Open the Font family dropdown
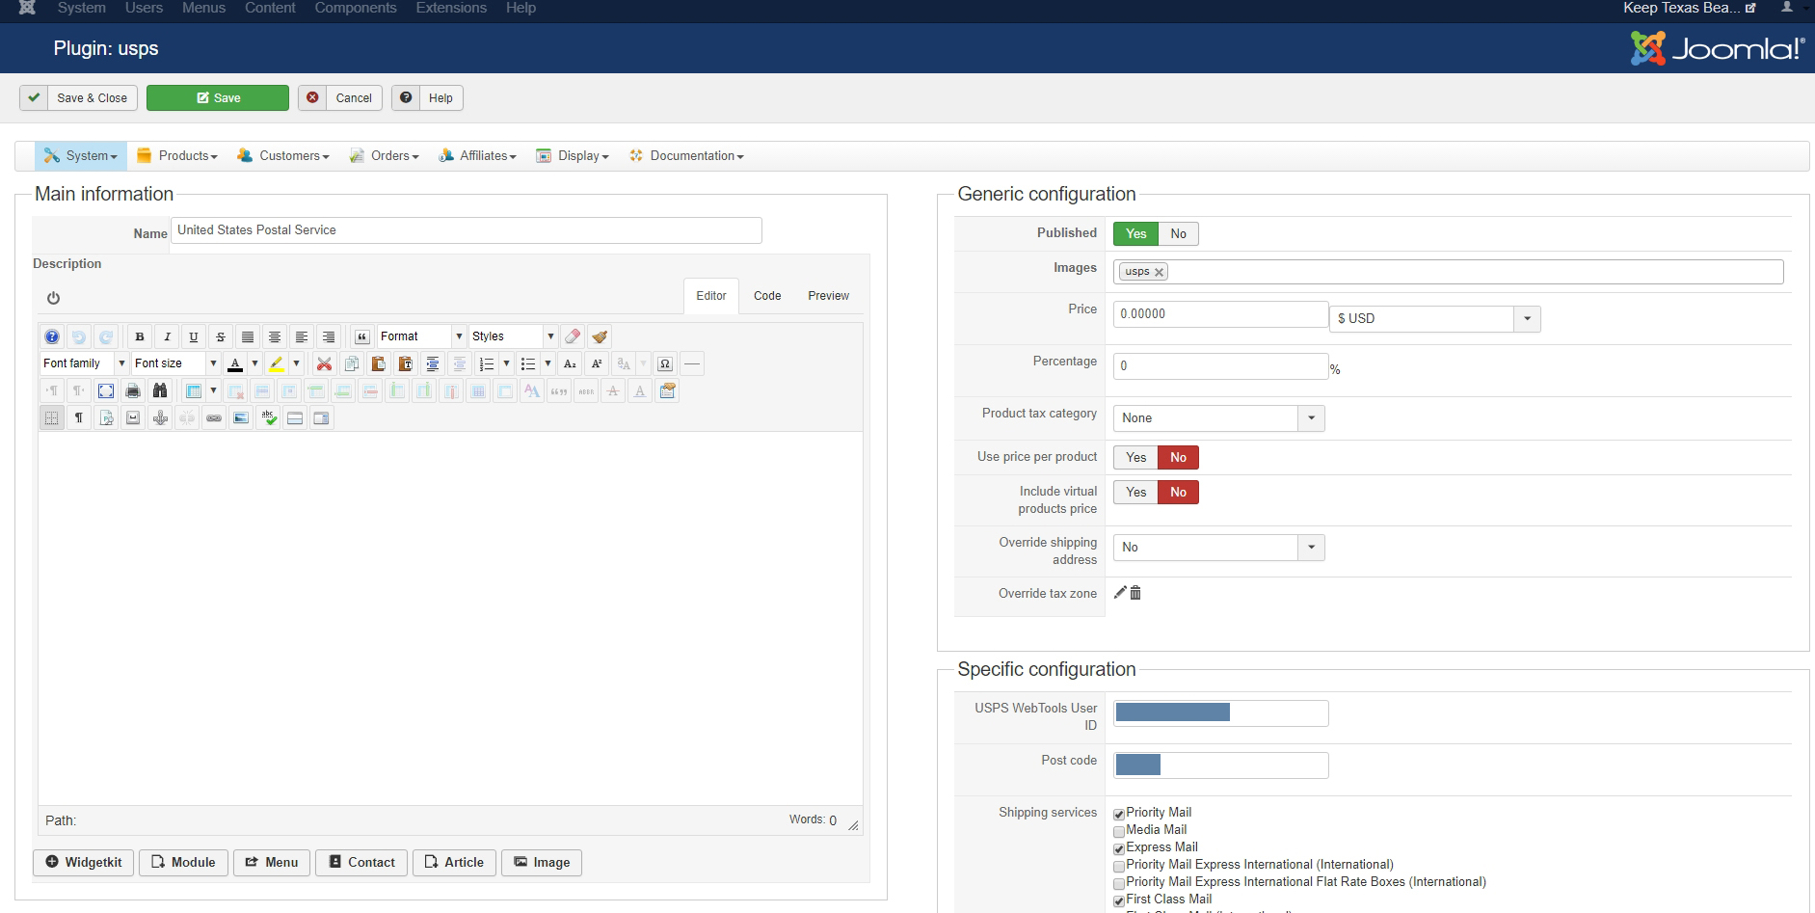1815x913 pixels. pyautogui.click(x=84, y=363)
